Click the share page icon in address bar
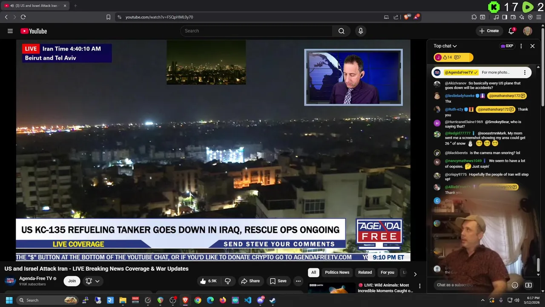The width and height of the screenshot is (545, 307). tap(396, 17)
